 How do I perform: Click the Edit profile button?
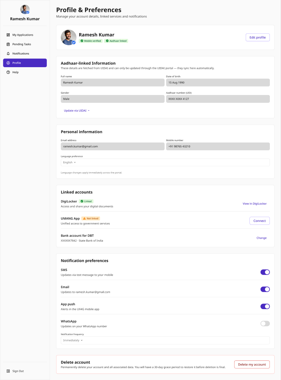coord(258,37)
